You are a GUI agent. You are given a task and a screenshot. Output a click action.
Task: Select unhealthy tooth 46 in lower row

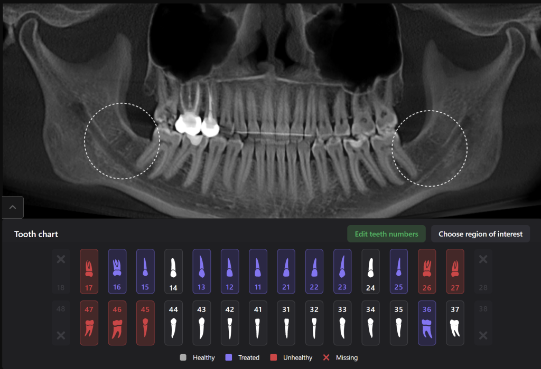coord(117,322)
